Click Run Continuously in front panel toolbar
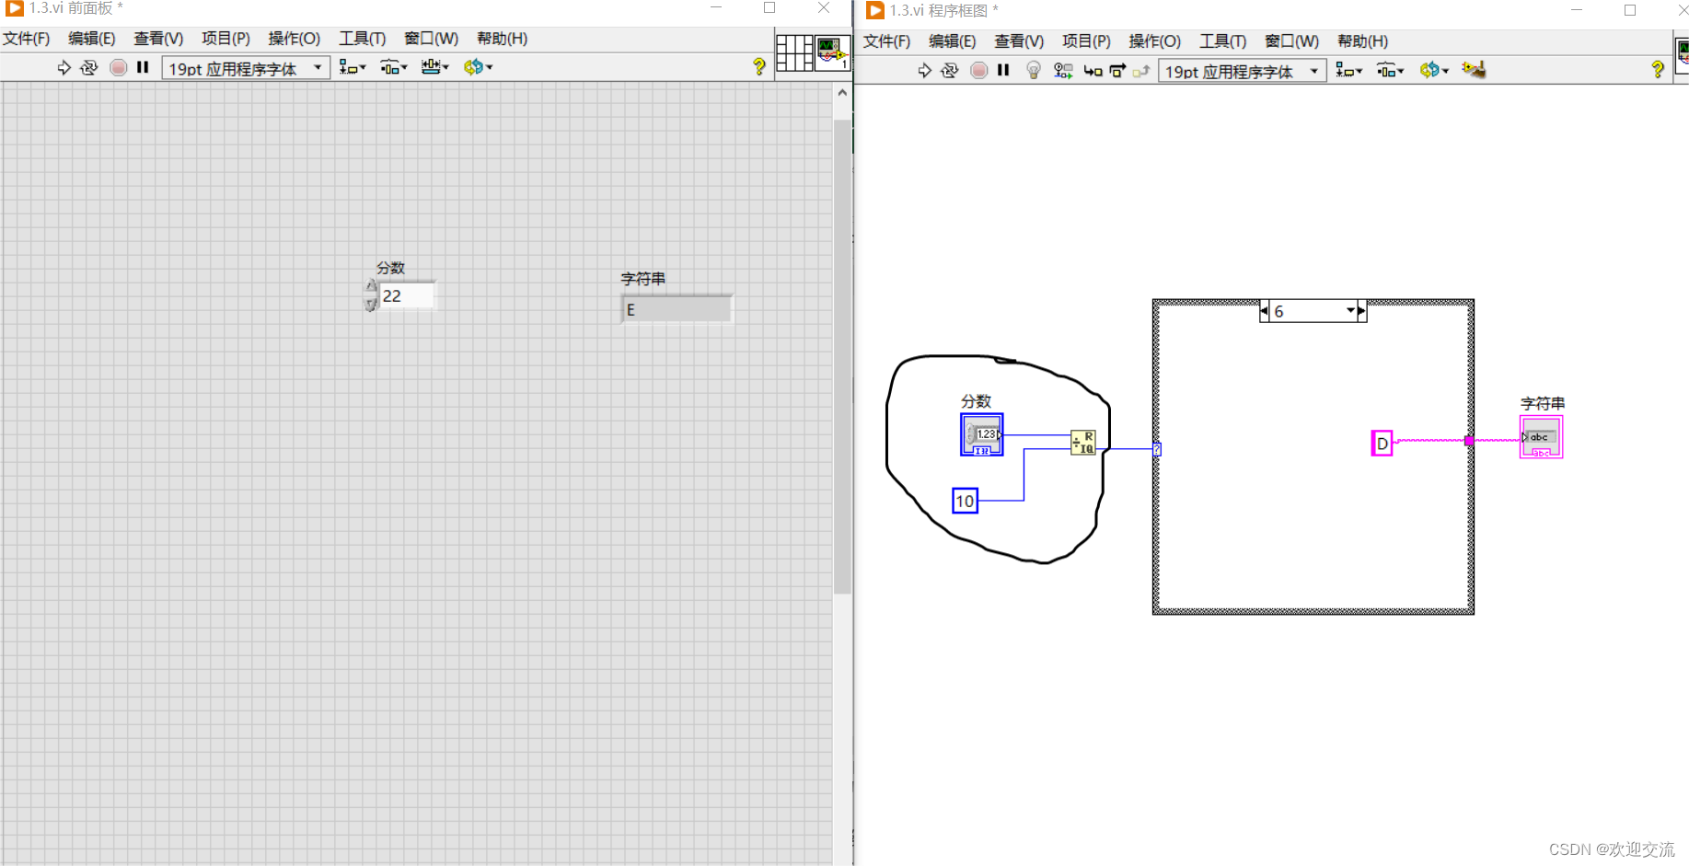This screenshot has height=866, width=1689. click(x=89, y=67)
